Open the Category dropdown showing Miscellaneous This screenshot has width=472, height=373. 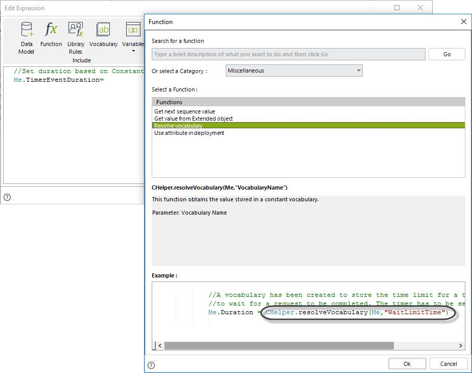(294, 71)
